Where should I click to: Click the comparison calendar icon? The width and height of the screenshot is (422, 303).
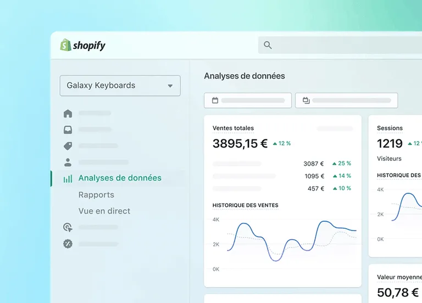click(x=306, y=100)
